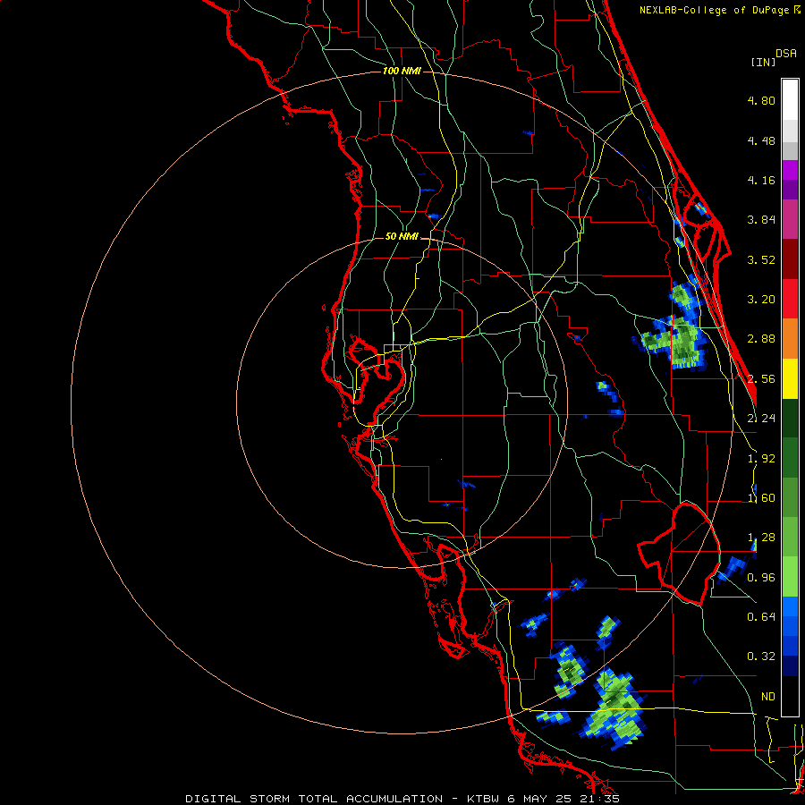Click the 21:35 timestamp
Image resolution: width=805 pixels, height=805 pixels.
[x=598, y=799]
